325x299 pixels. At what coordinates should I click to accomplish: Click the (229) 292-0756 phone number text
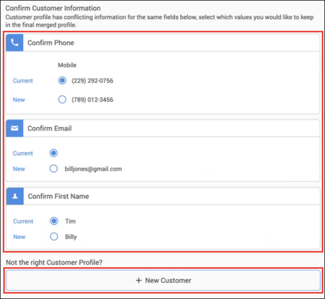(x=92, y=80)
